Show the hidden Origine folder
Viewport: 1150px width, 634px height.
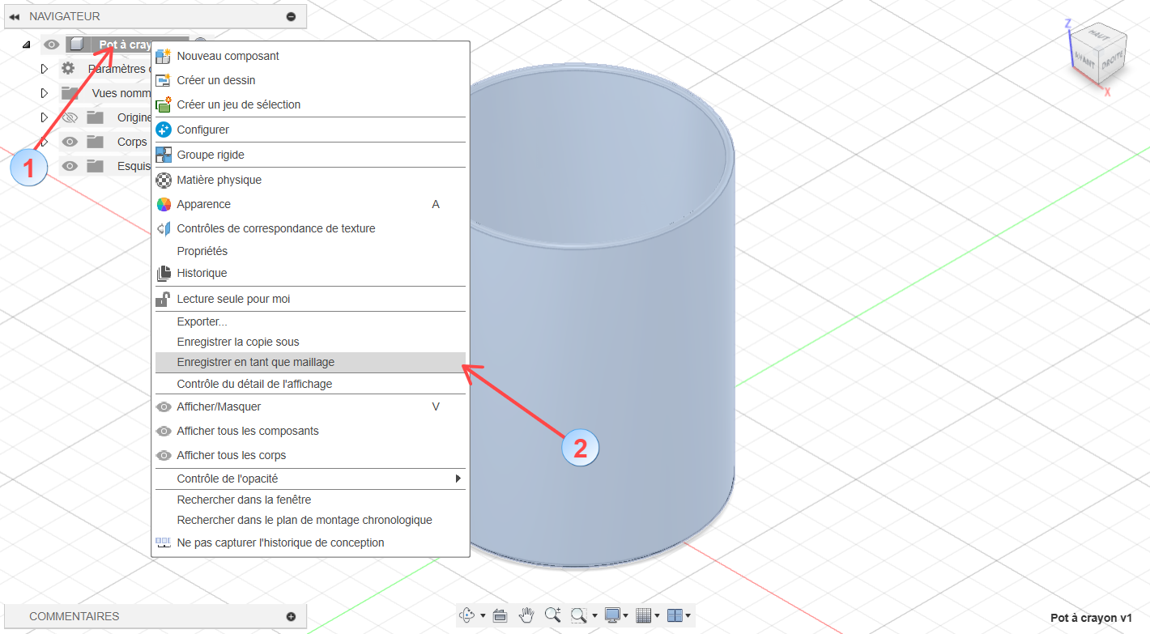70,117
